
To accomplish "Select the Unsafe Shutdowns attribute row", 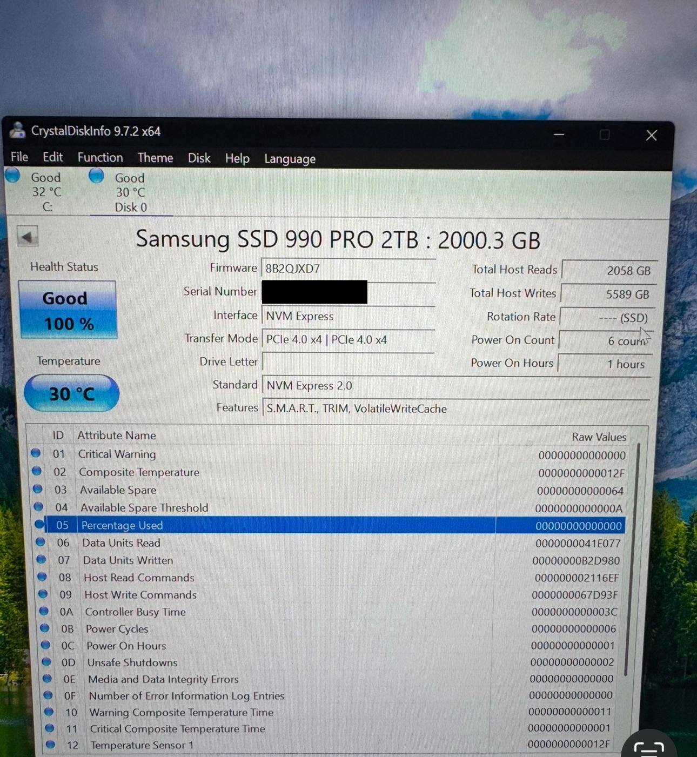I will [x=270, y=662].
